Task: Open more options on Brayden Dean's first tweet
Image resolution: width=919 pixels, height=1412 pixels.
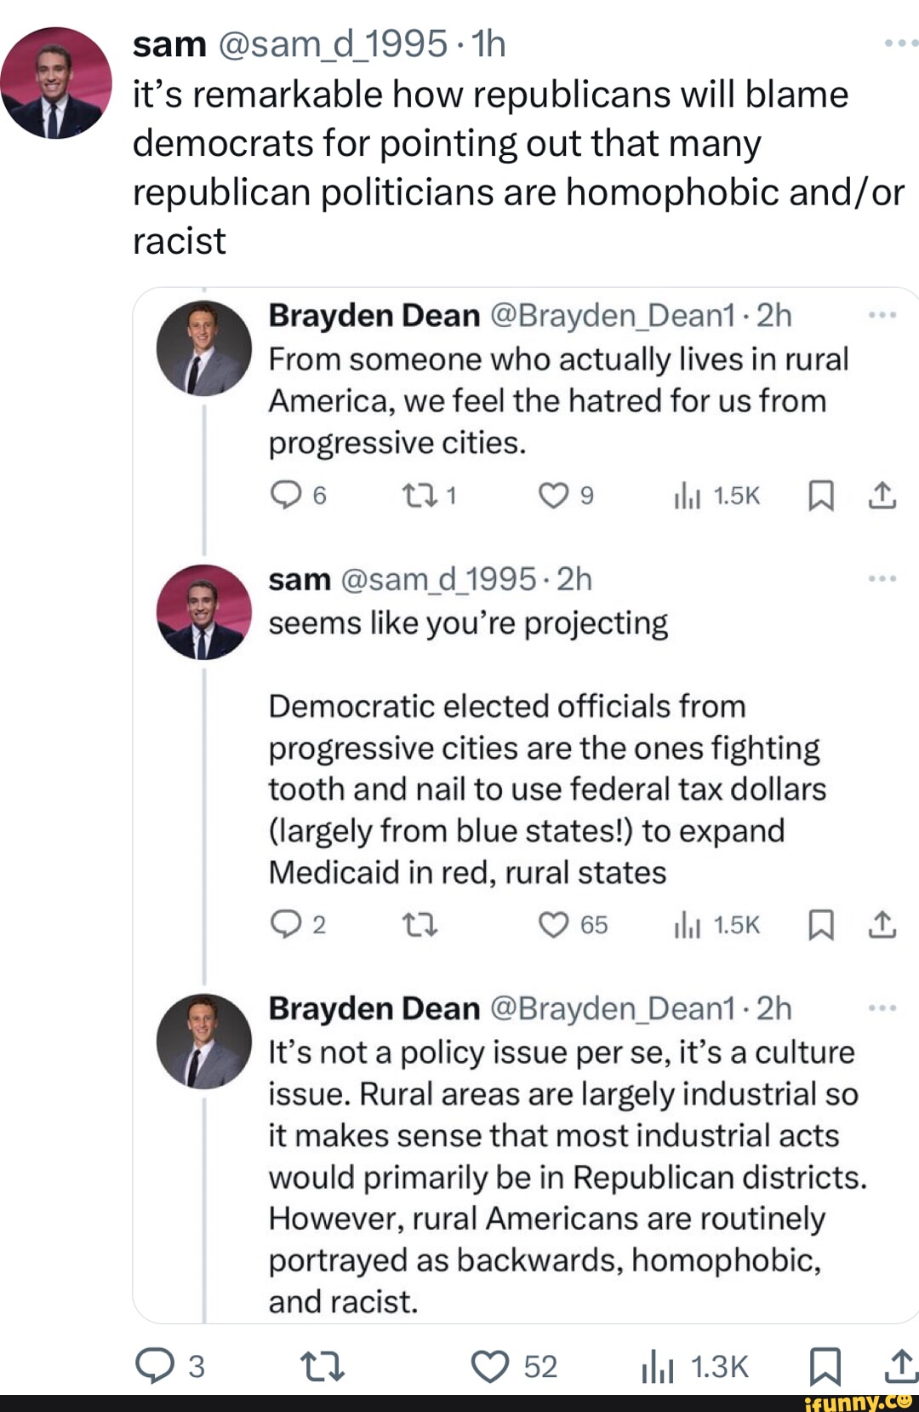Action: coord(882,316)
